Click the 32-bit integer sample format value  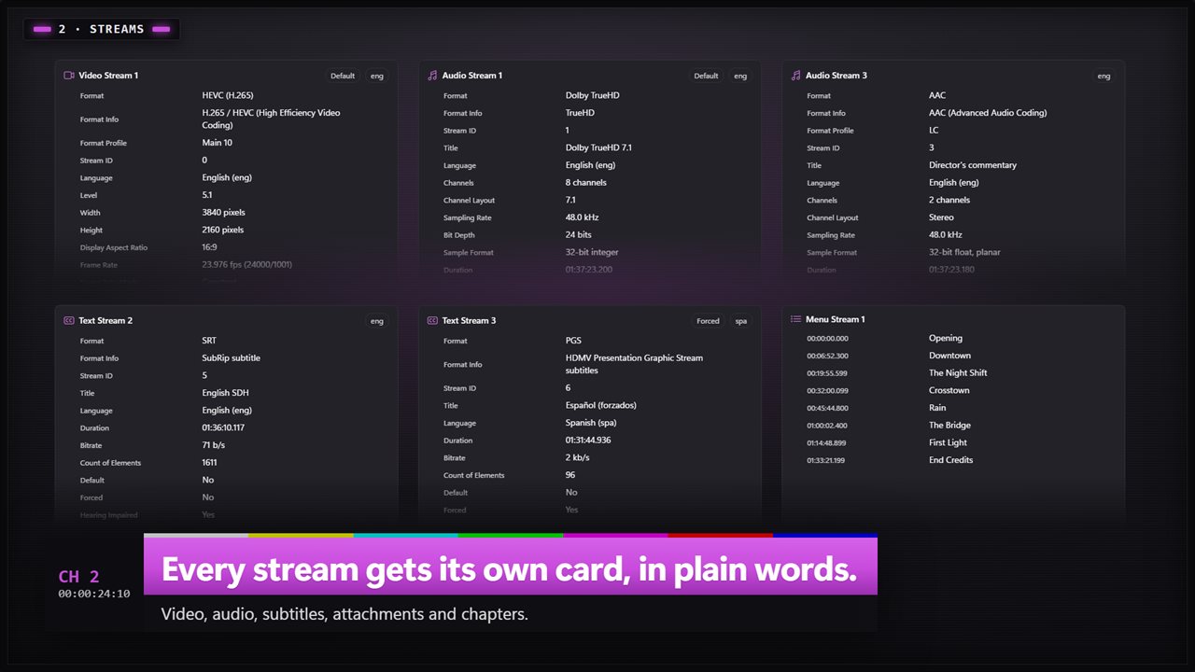[592, 252]
